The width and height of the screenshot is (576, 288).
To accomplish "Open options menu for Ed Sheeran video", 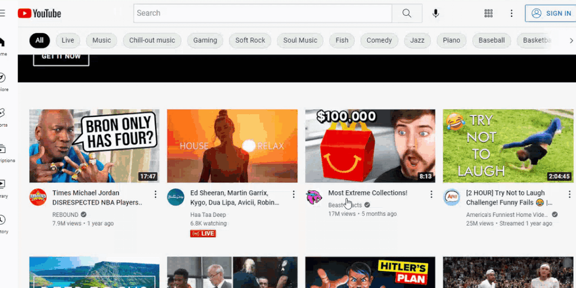I will point(294,194).
